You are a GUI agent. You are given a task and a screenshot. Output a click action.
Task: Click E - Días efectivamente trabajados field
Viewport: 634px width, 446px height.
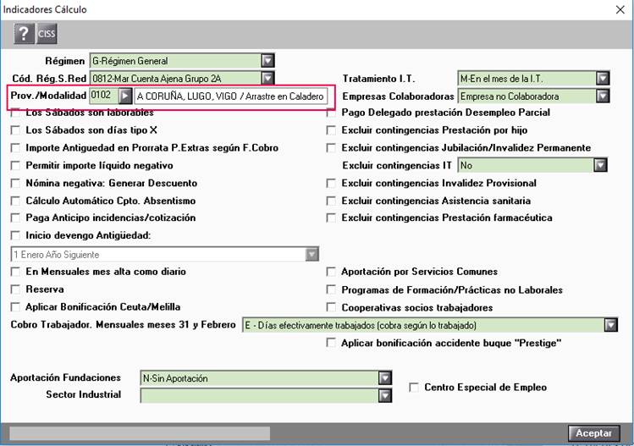(x=423, y=325)
